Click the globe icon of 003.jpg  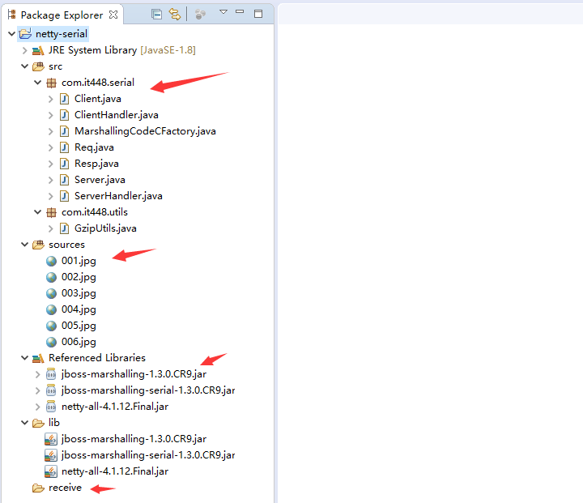pyautogui.click(x=51, y=293)
